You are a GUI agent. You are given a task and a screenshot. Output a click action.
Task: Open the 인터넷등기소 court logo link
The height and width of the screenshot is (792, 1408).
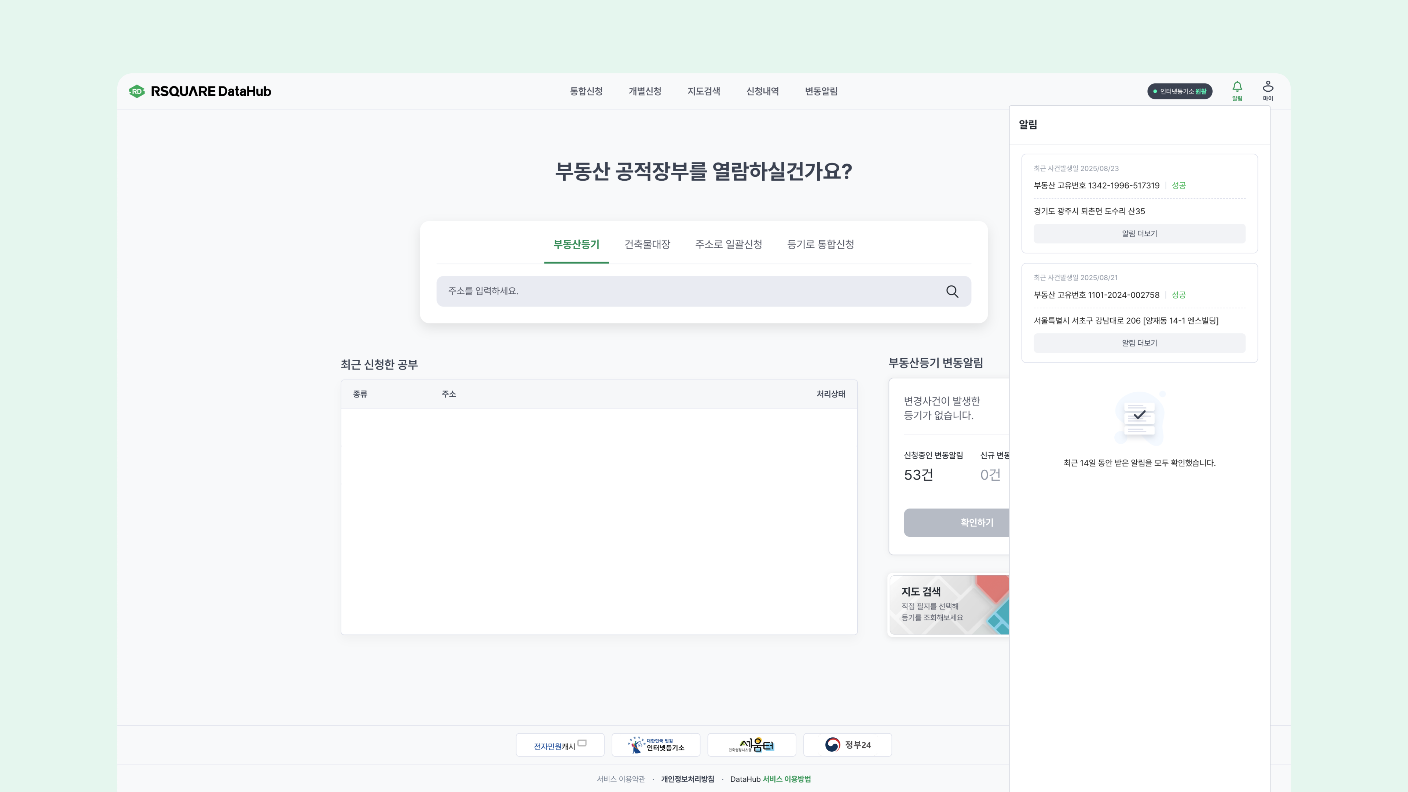(x=656, y=745)
